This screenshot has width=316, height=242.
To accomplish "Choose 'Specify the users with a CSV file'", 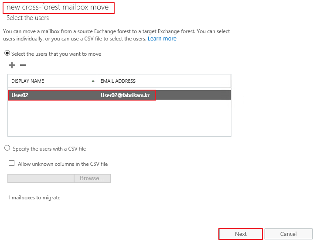I will 7,148.
